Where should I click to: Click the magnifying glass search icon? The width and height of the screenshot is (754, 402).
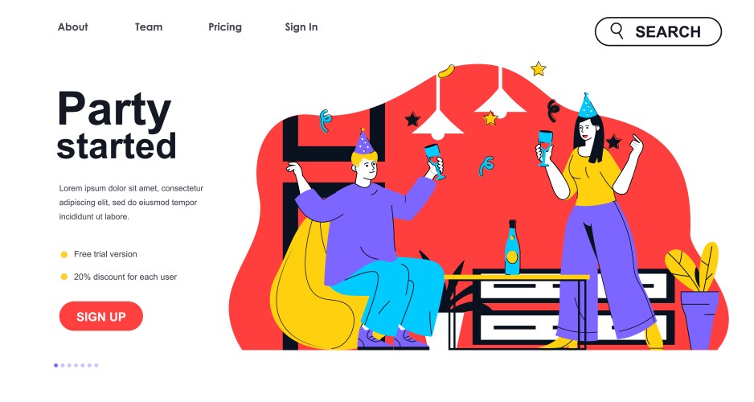(617, 31)
